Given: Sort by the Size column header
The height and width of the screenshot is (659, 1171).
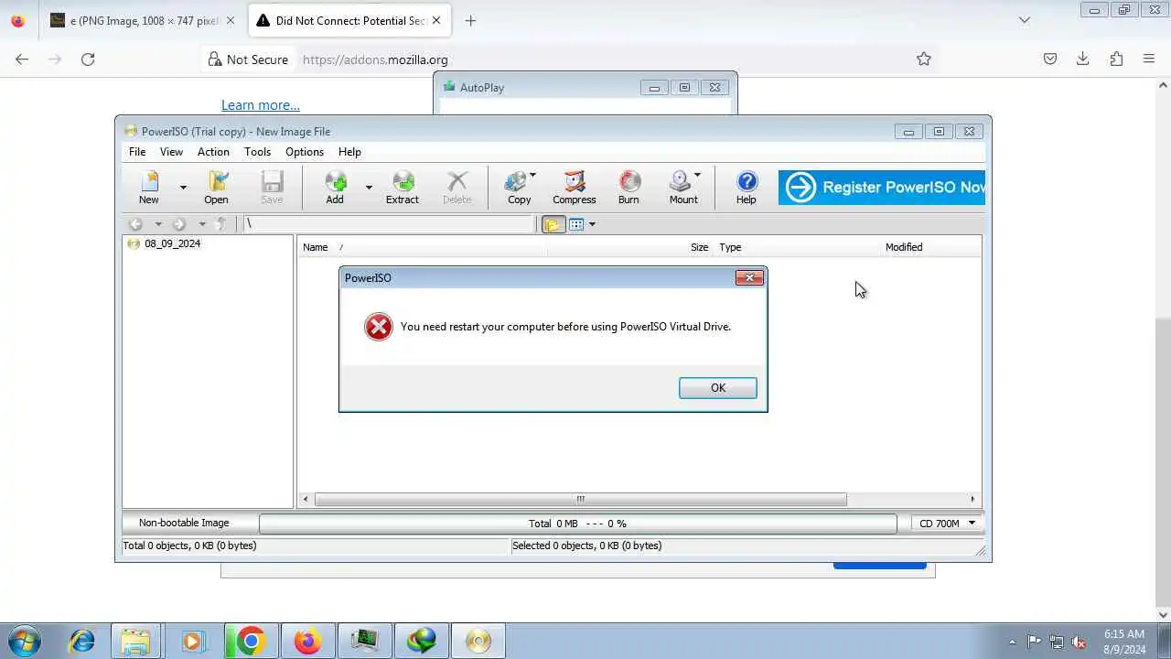Looking at the screenshot, I should pyautogui.click(x=699, y=247).
